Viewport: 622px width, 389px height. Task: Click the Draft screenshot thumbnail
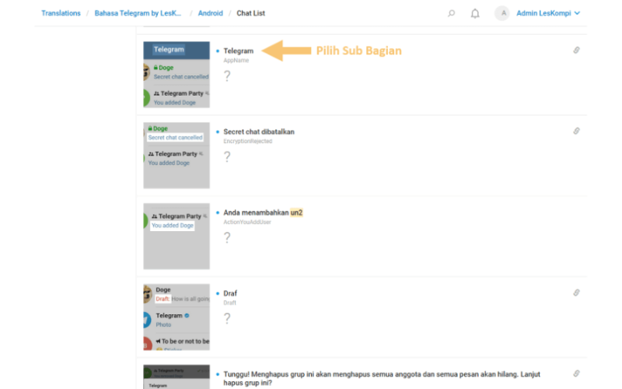[176, 317]
